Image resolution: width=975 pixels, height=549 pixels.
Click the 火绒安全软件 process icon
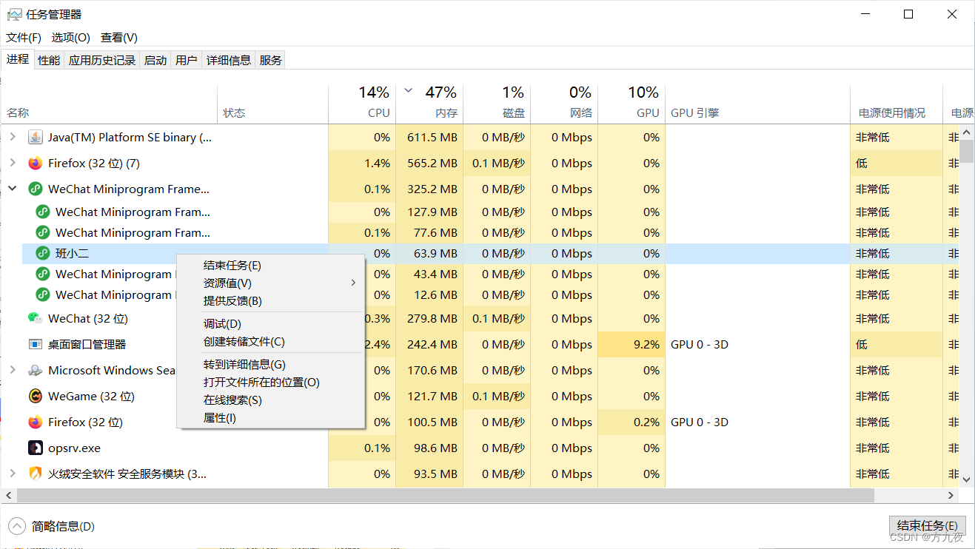[36, 474]
